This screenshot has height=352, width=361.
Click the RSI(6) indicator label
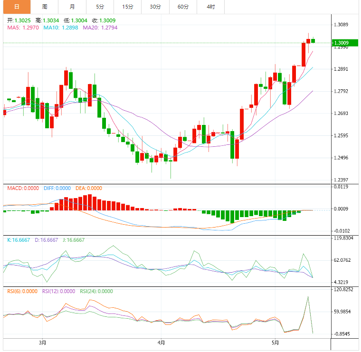[22, 292]
